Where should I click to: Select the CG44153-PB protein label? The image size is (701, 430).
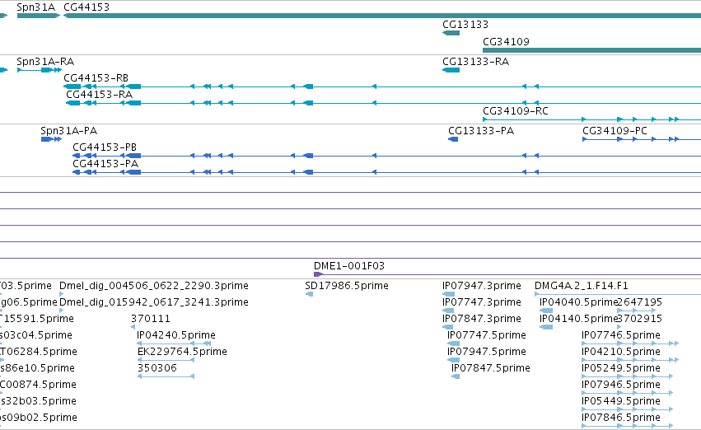(x=105, y=147)
